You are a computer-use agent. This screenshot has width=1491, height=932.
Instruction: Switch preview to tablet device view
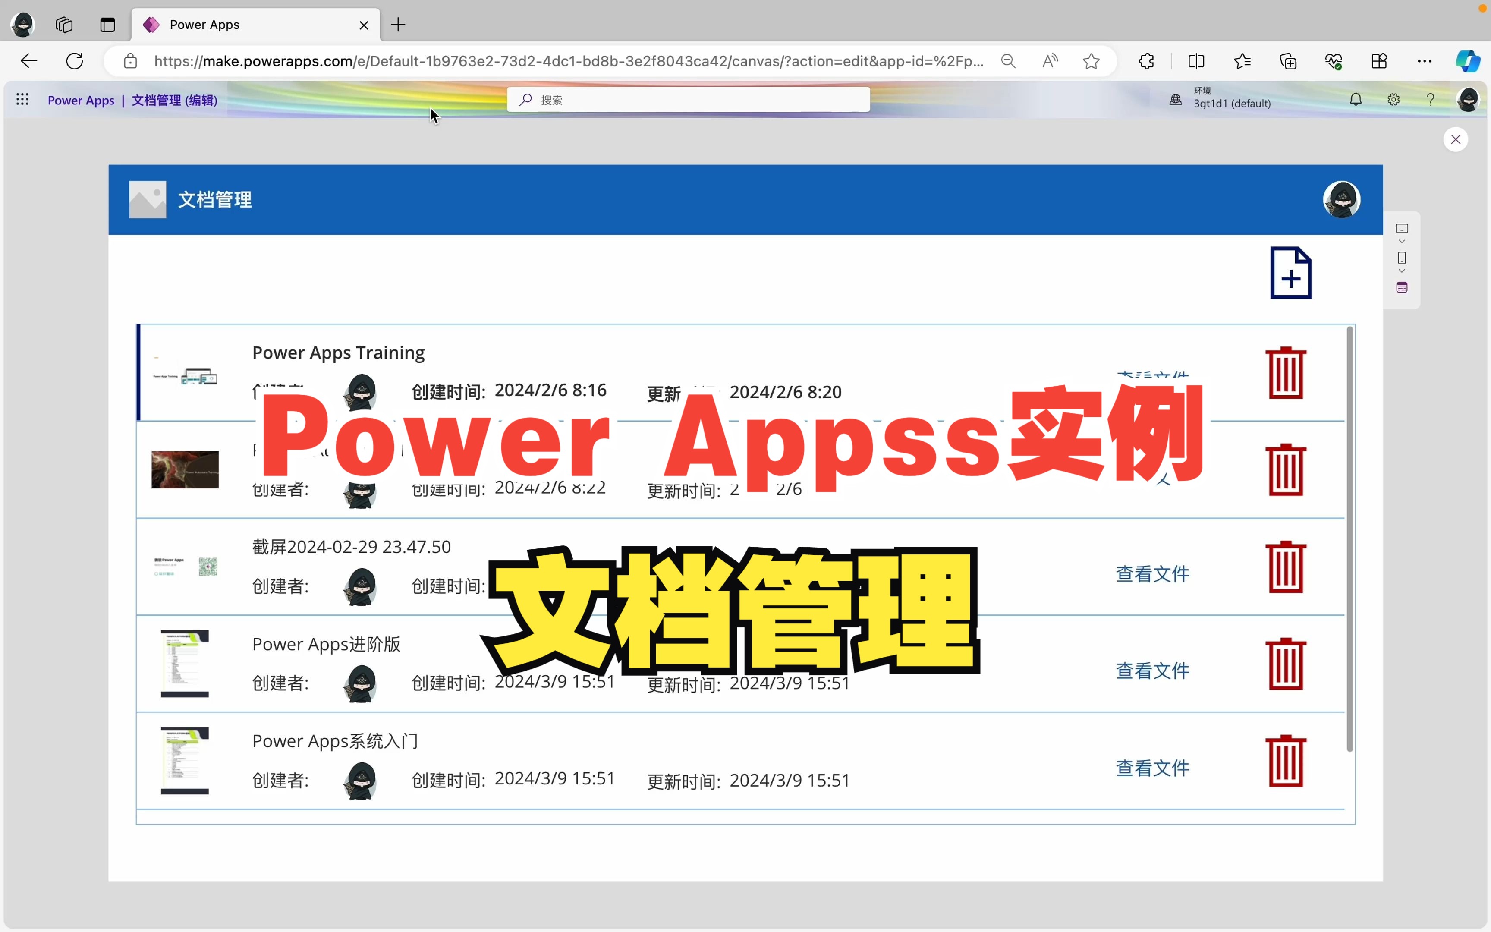[x=1402, y=228]
